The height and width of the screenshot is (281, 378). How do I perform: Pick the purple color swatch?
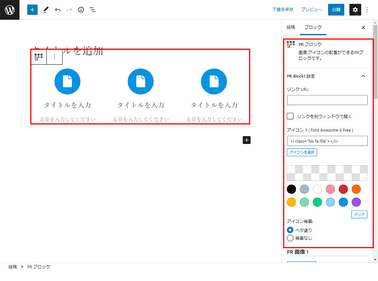(x=356, y=202)
